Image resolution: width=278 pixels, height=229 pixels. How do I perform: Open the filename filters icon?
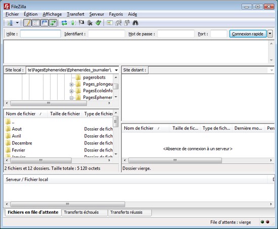coord(110,23)
